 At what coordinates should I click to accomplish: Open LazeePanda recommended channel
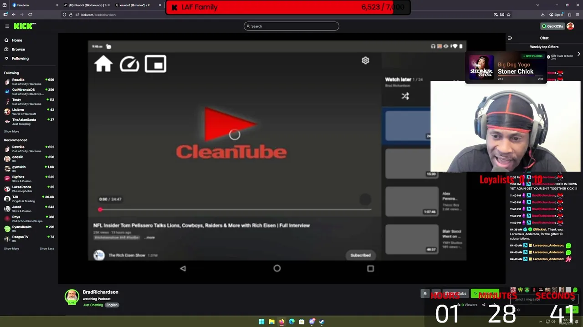pos(29,189)
